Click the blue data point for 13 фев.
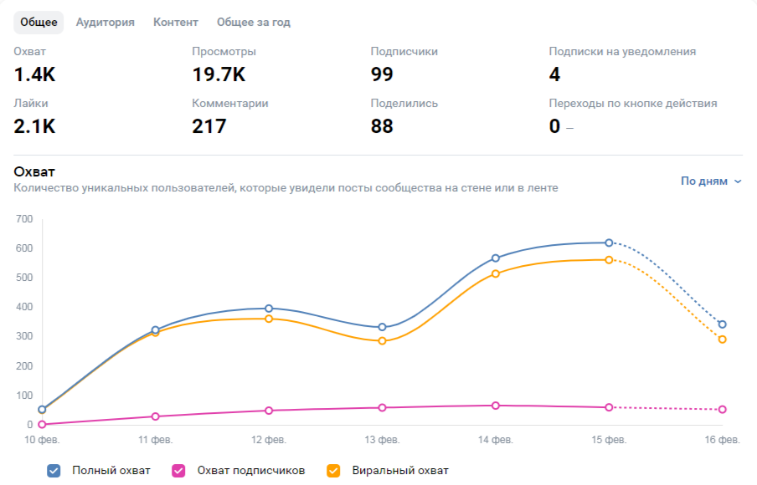757x485 pixels. click(382, 327)
